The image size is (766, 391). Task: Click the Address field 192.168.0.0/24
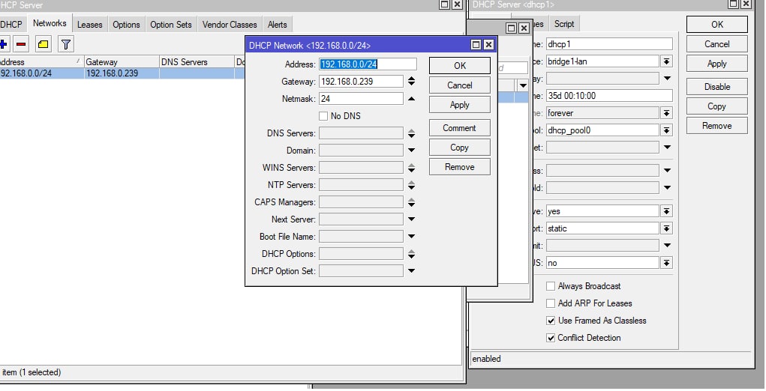[x=368, y=64]
